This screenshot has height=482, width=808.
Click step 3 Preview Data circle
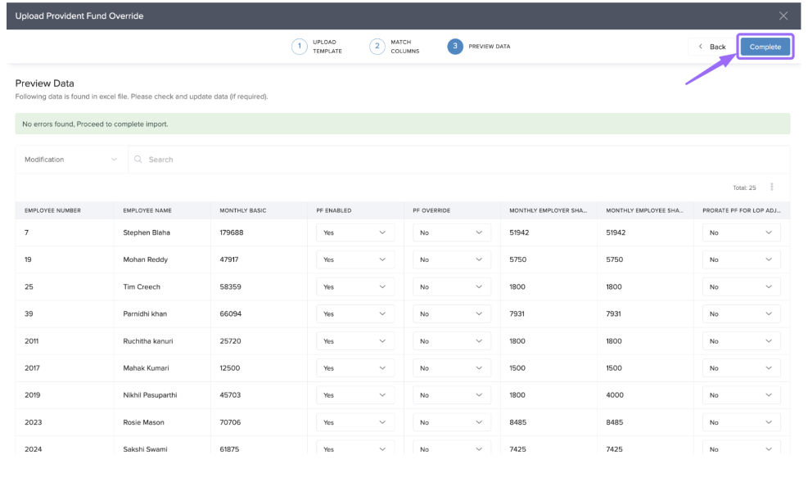pos(454,47)
